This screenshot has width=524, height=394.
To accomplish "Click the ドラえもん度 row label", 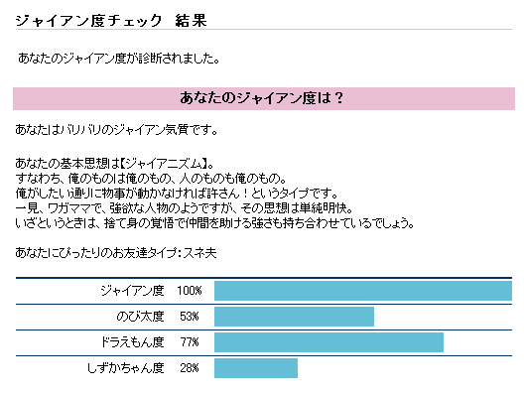I will tap(132, 342).
